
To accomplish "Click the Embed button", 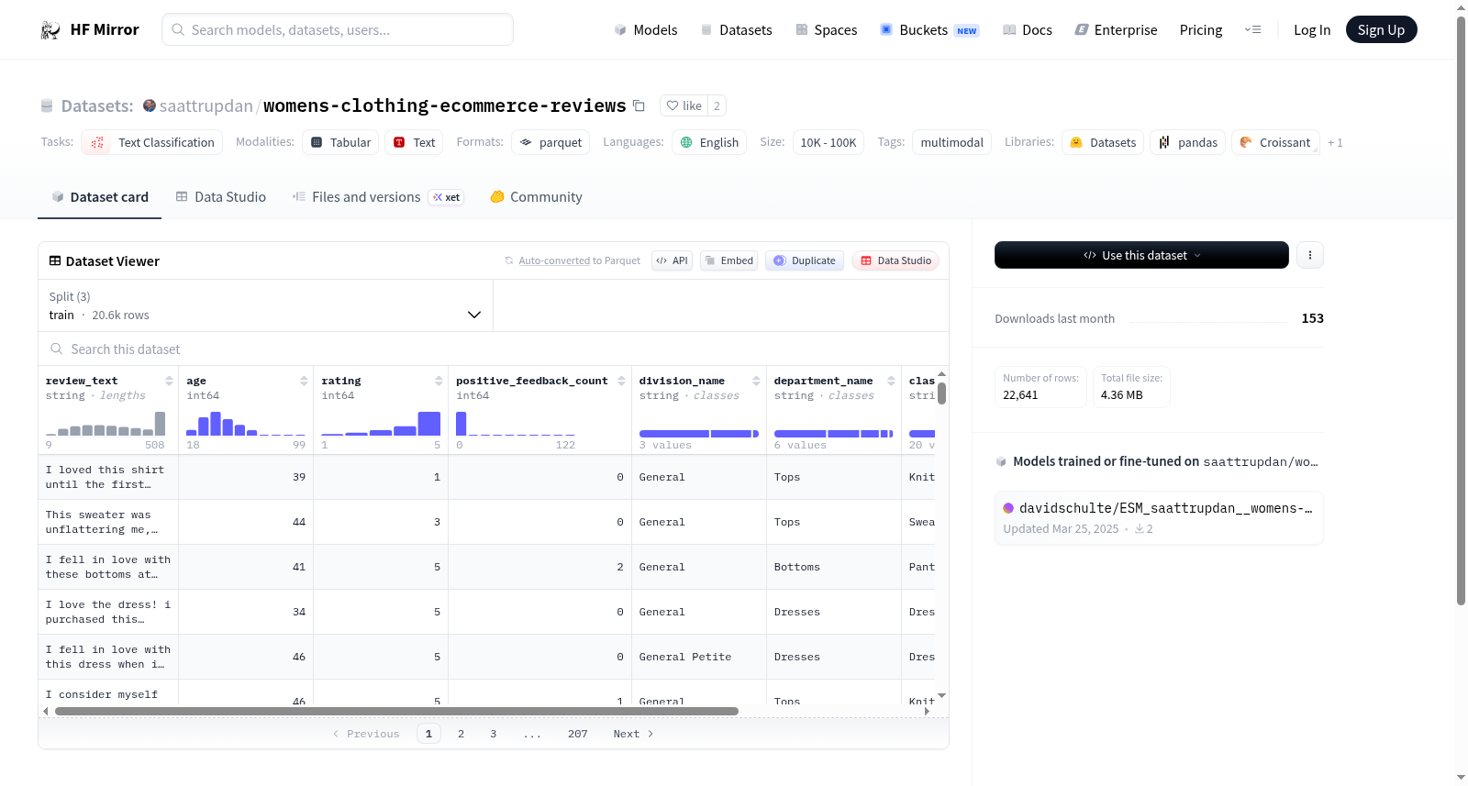I will pos(728,260).
